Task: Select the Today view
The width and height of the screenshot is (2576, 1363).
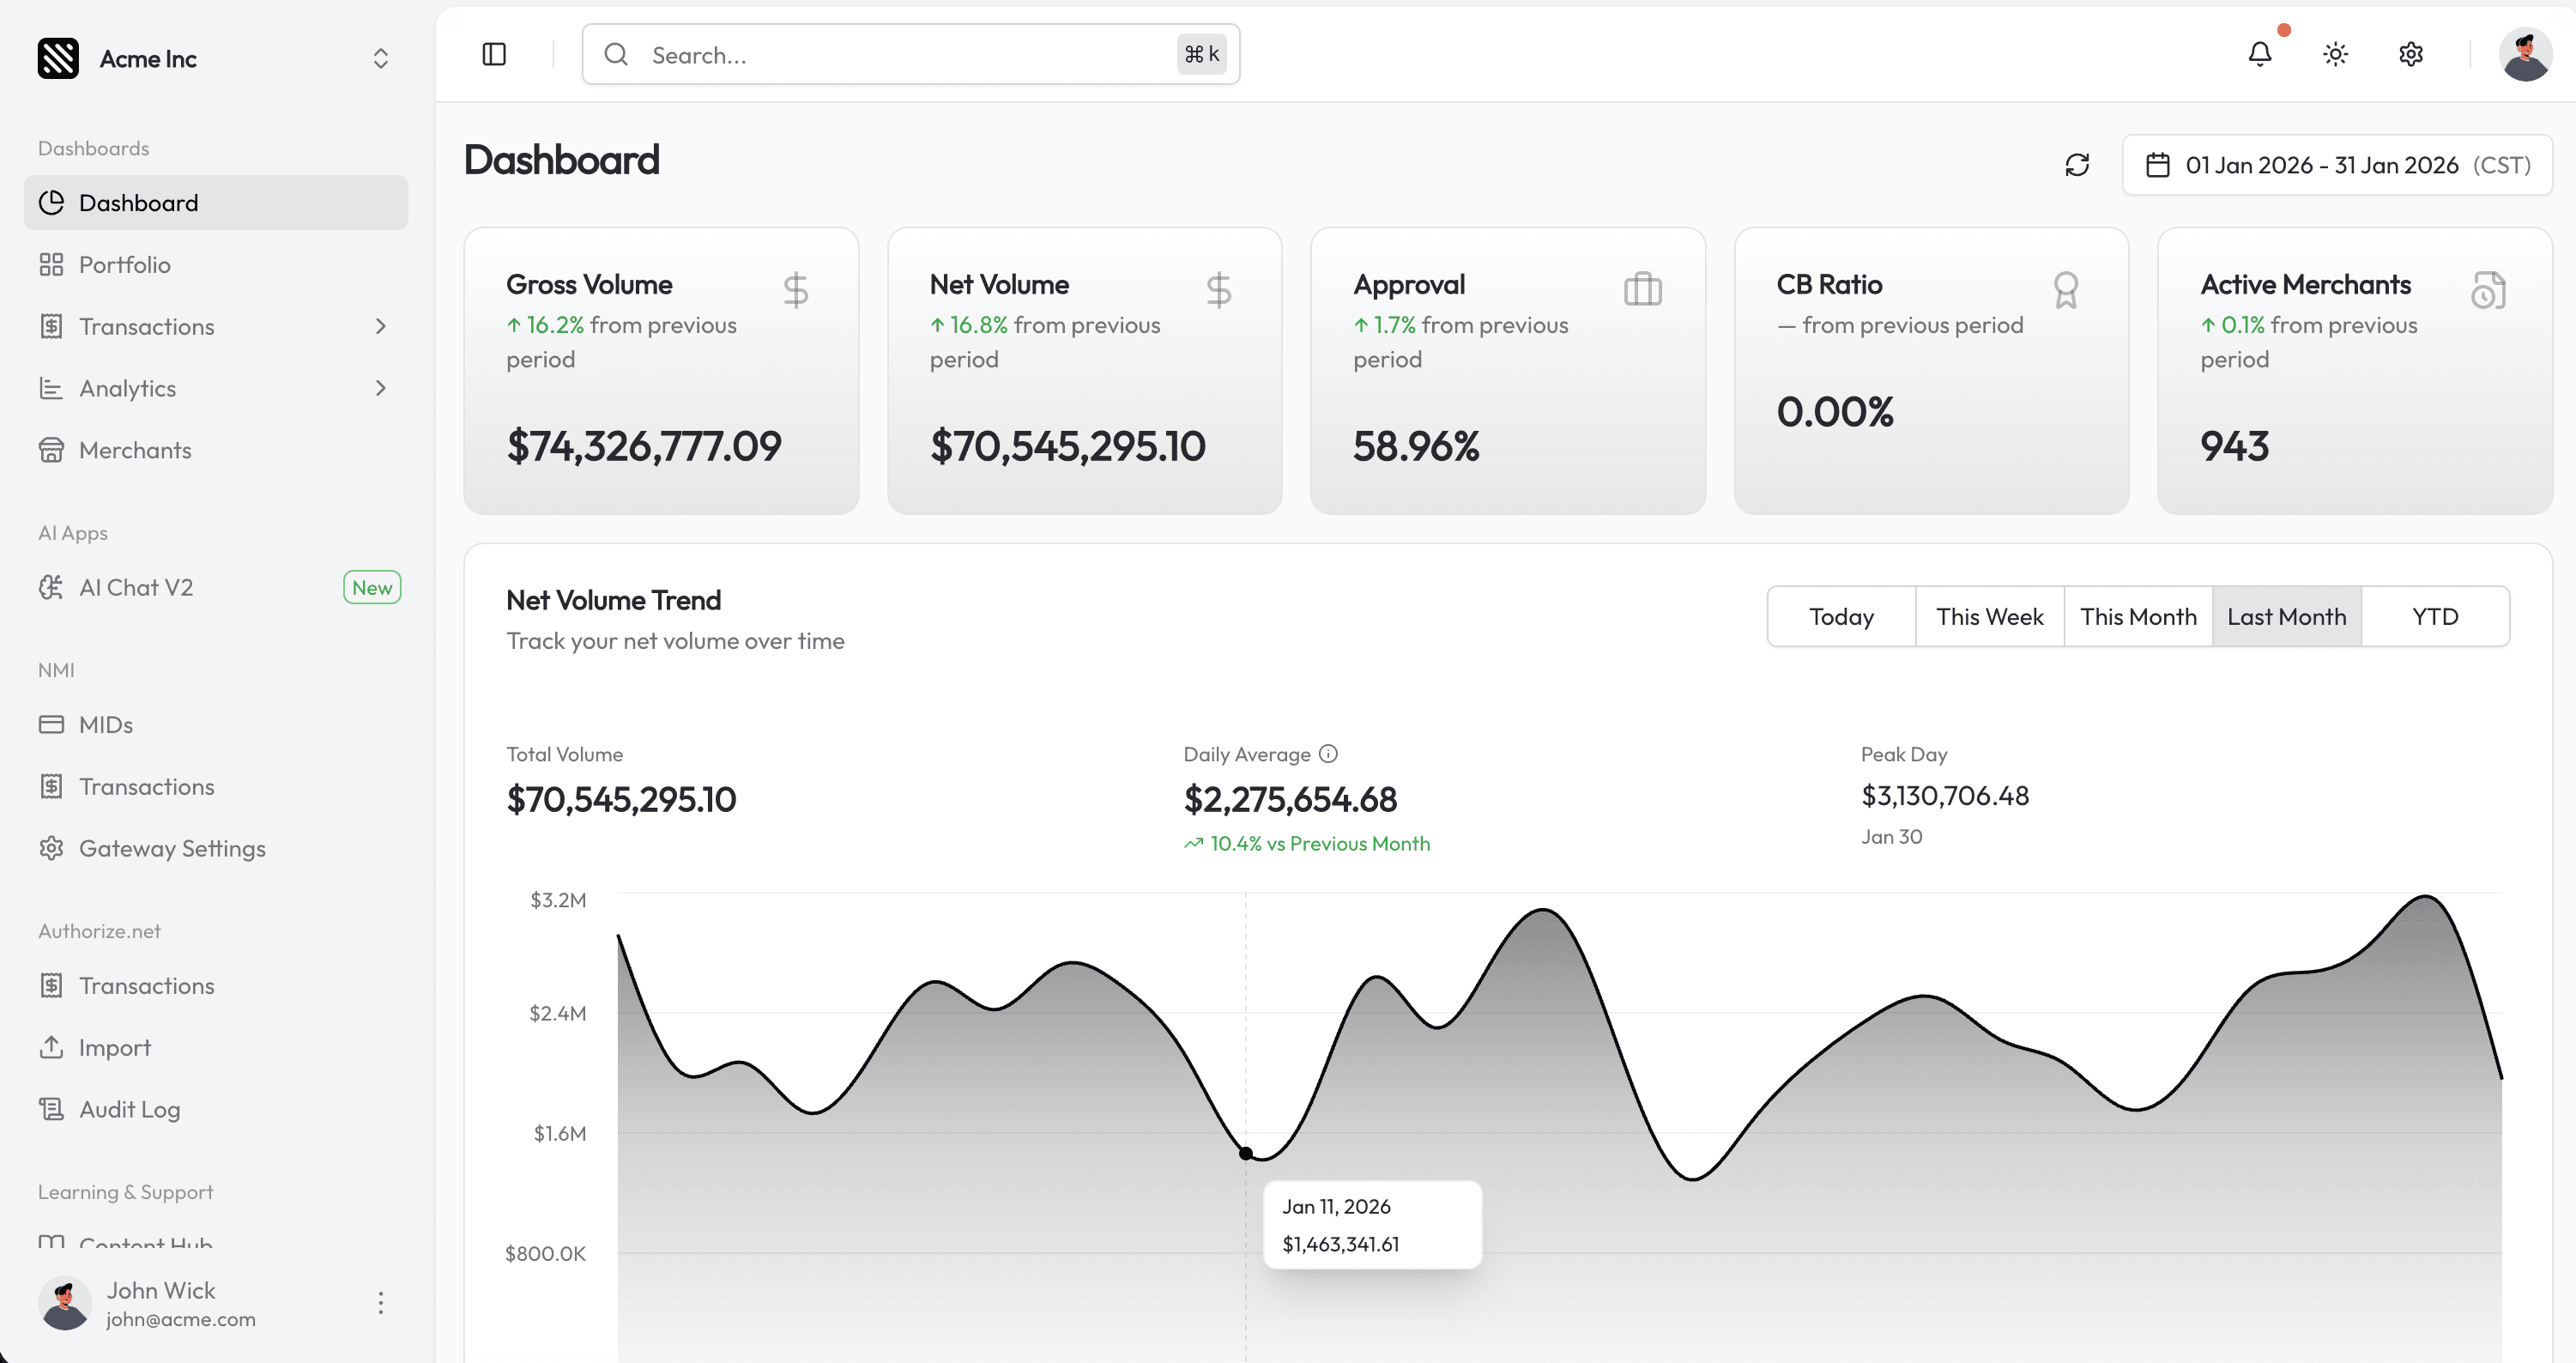Action: pyautogui.click(x=1841, y=616)
